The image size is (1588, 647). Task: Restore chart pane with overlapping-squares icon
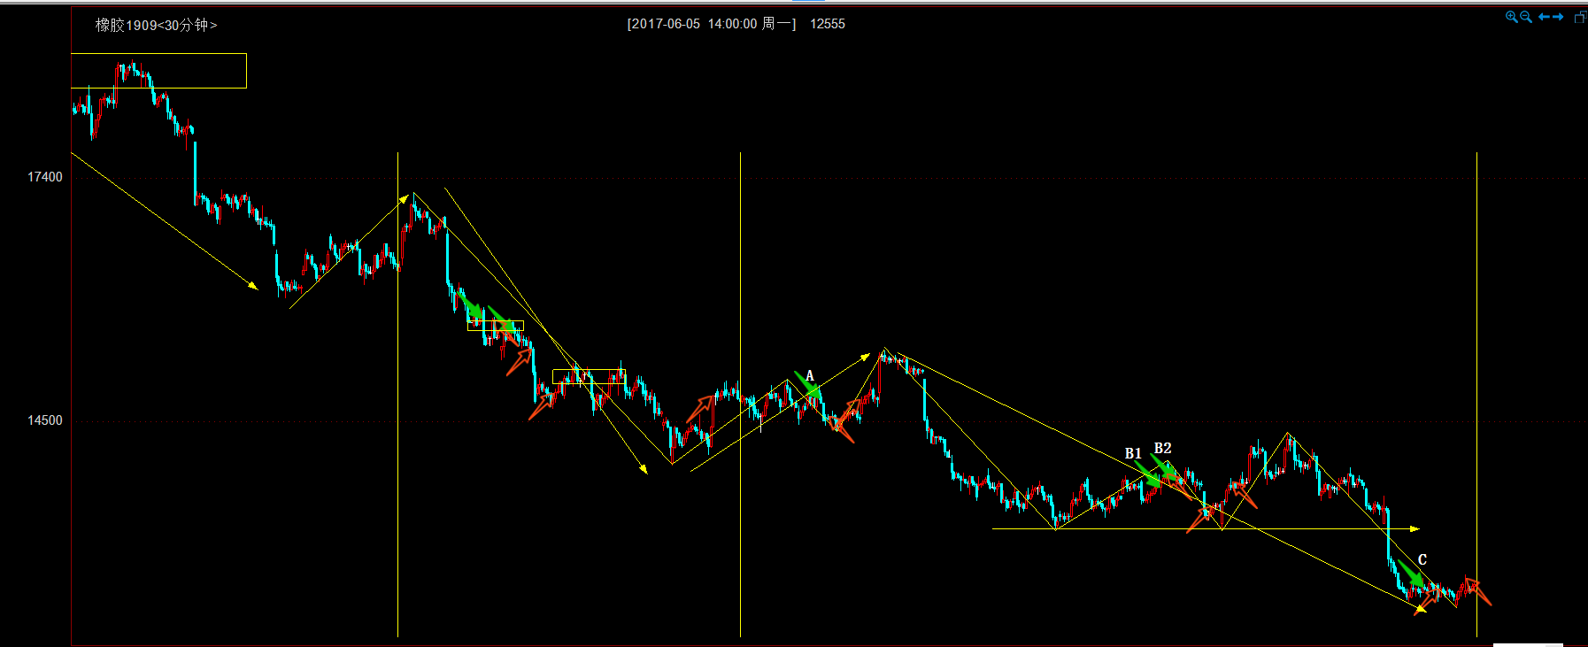click(x=1581, y=17)
